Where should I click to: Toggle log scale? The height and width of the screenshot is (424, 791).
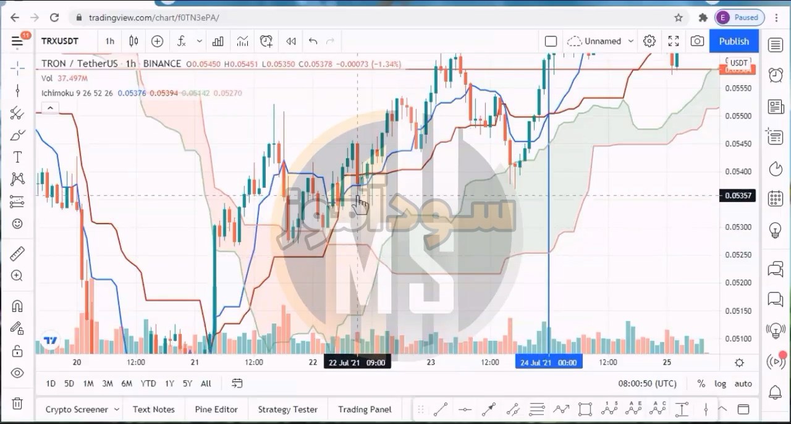721,384
